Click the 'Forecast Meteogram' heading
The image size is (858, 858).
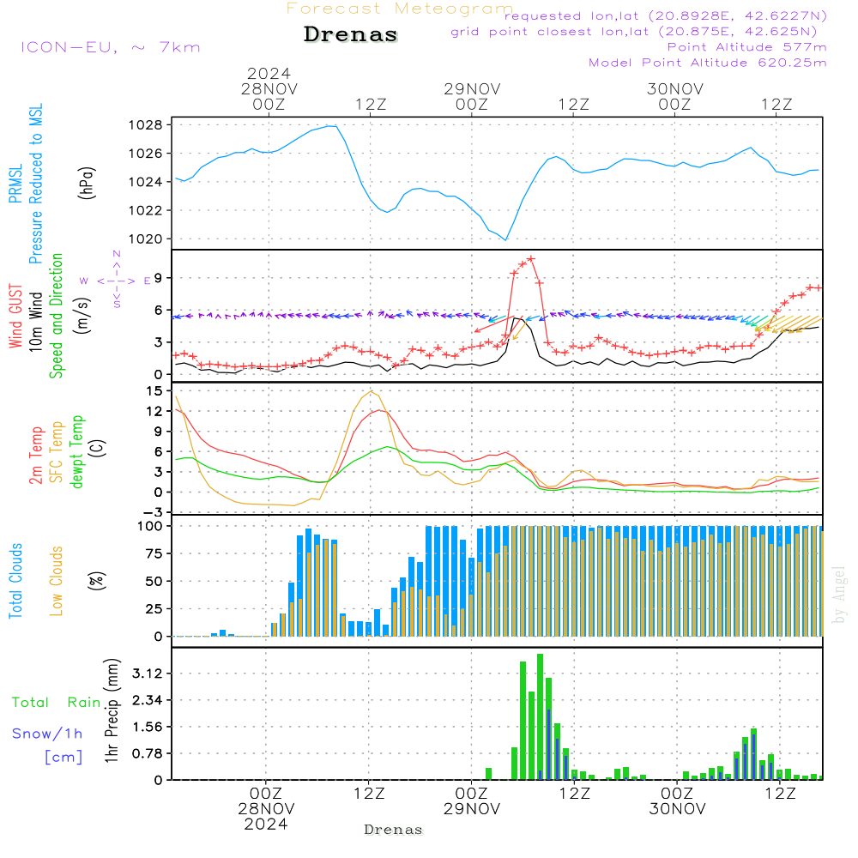400,9
